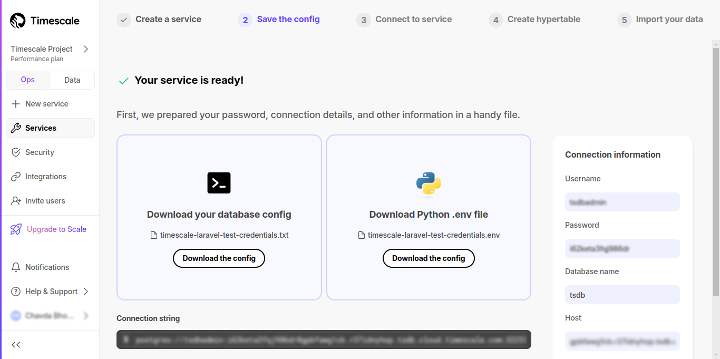Click the user avatar icon

16,316
